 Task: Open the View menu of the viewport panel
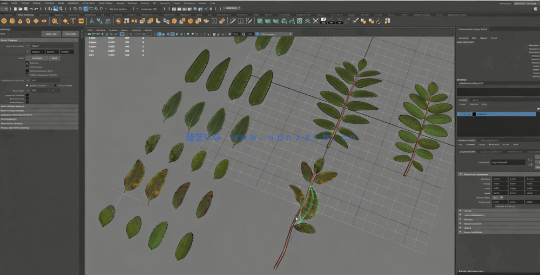[91, 30]
